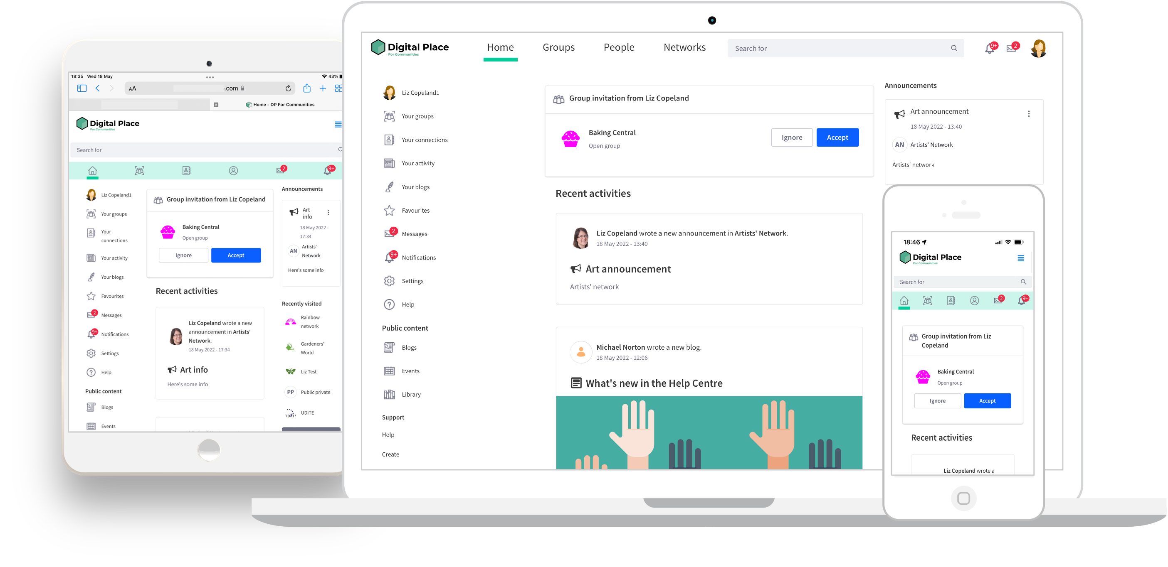Click the Favourites star icon
Viewport: 1168px width, 567px height.
click(x=390, y=210)
